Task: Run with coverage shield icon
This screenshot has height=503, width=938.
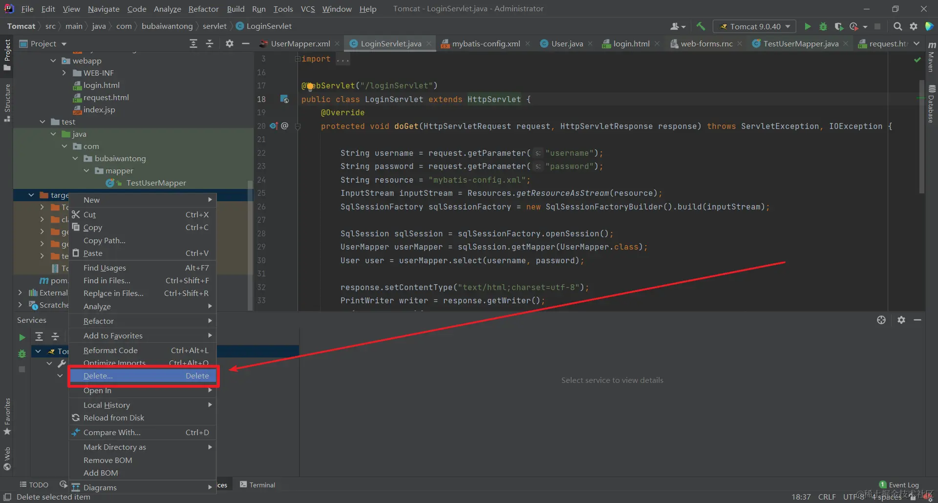Action: click(839, 26)
